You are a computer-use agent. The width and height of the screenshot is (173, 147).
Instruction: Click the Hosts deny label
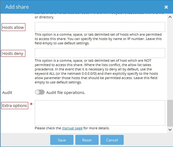13,54
